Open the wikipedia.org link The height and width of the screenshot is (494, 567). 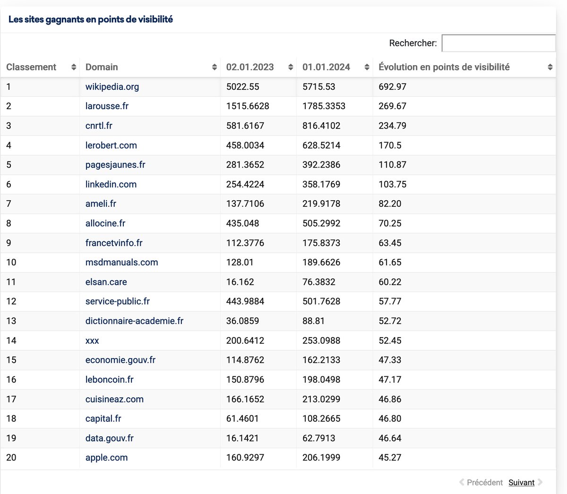112,87
